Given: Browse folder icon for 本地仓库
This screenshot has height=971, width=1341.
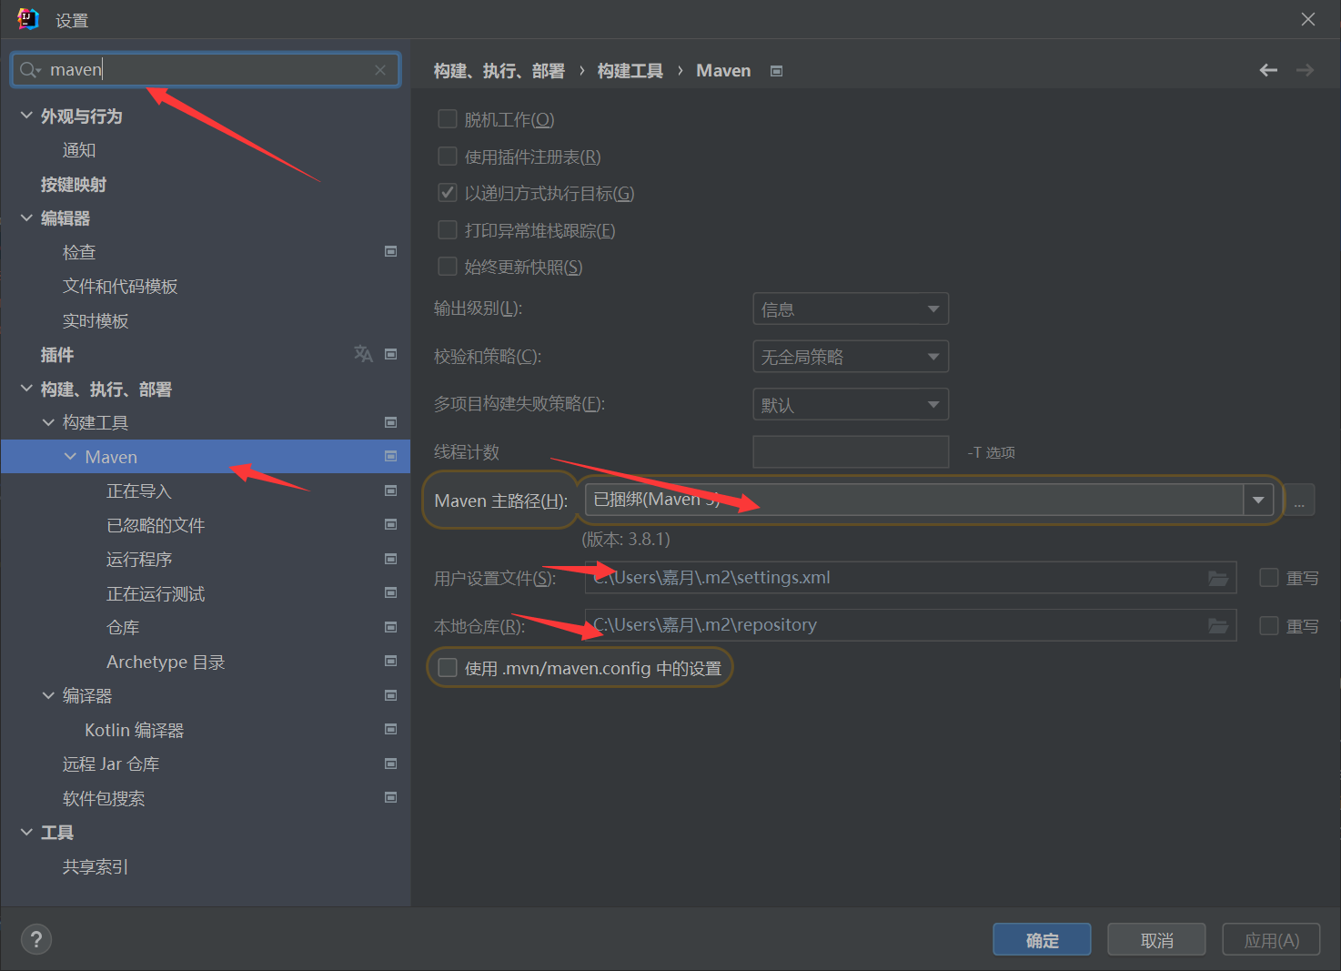Looking at the screenshot, I should (x=1218, y=625).
